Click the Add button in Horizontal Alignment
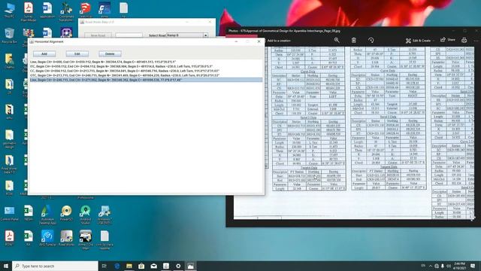This screenshot has width=481, height=271. (44, 53)
